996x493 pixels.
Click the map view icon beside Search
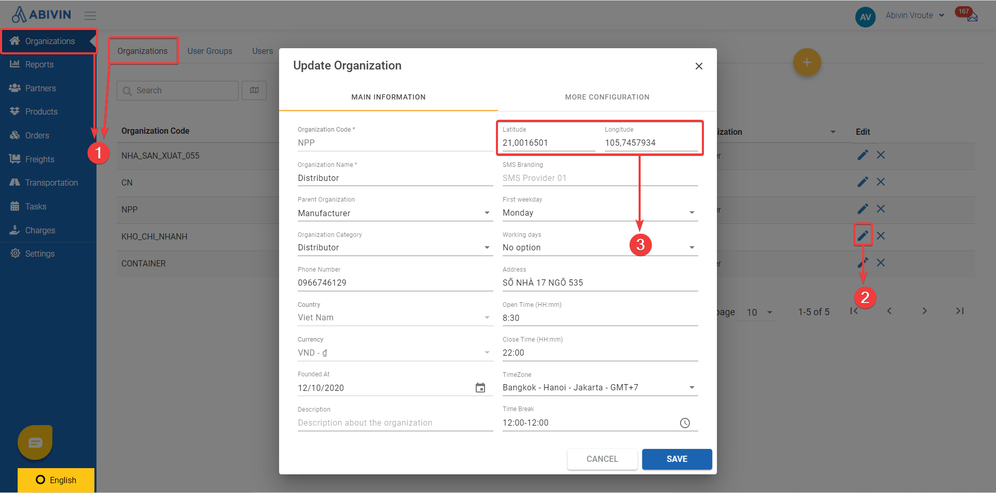tap(254, 91)
